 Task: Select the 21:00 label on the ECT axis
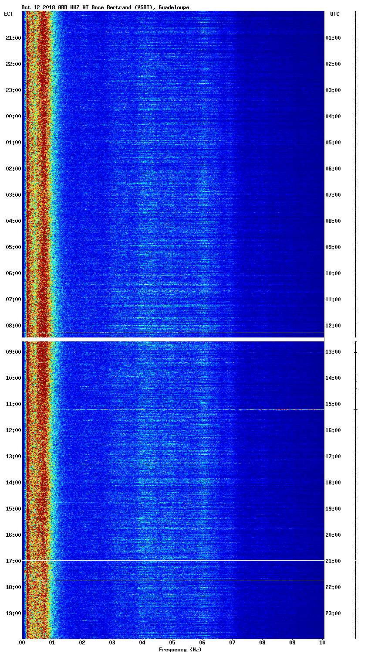(x=13, y=38)
